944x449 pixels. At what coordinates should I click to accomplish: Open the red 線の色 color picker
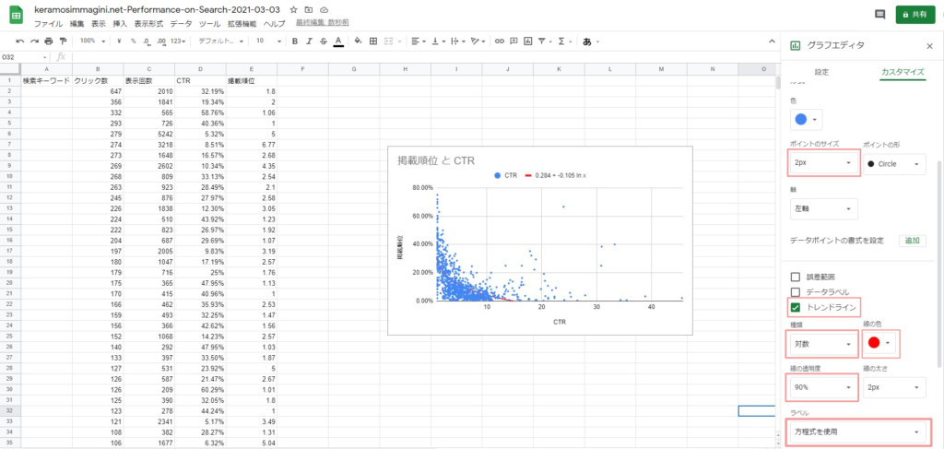[x=879, y=343]
